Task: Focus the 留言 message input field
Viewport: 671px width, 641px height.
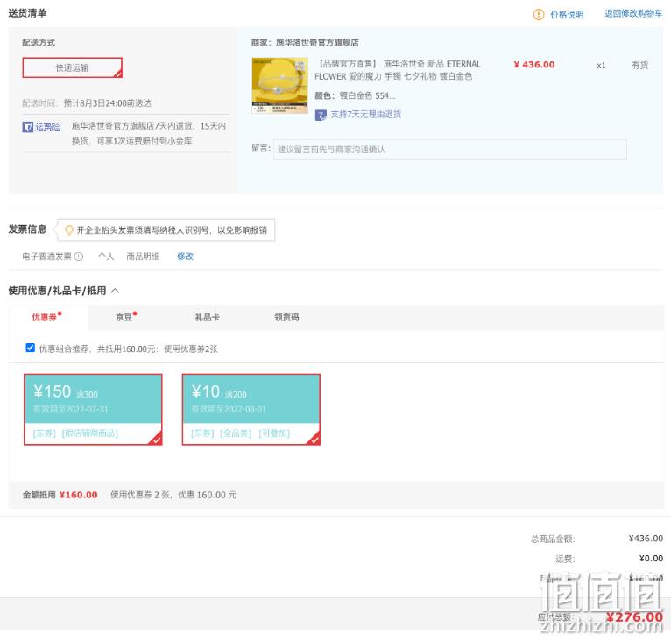Action: 449,150
